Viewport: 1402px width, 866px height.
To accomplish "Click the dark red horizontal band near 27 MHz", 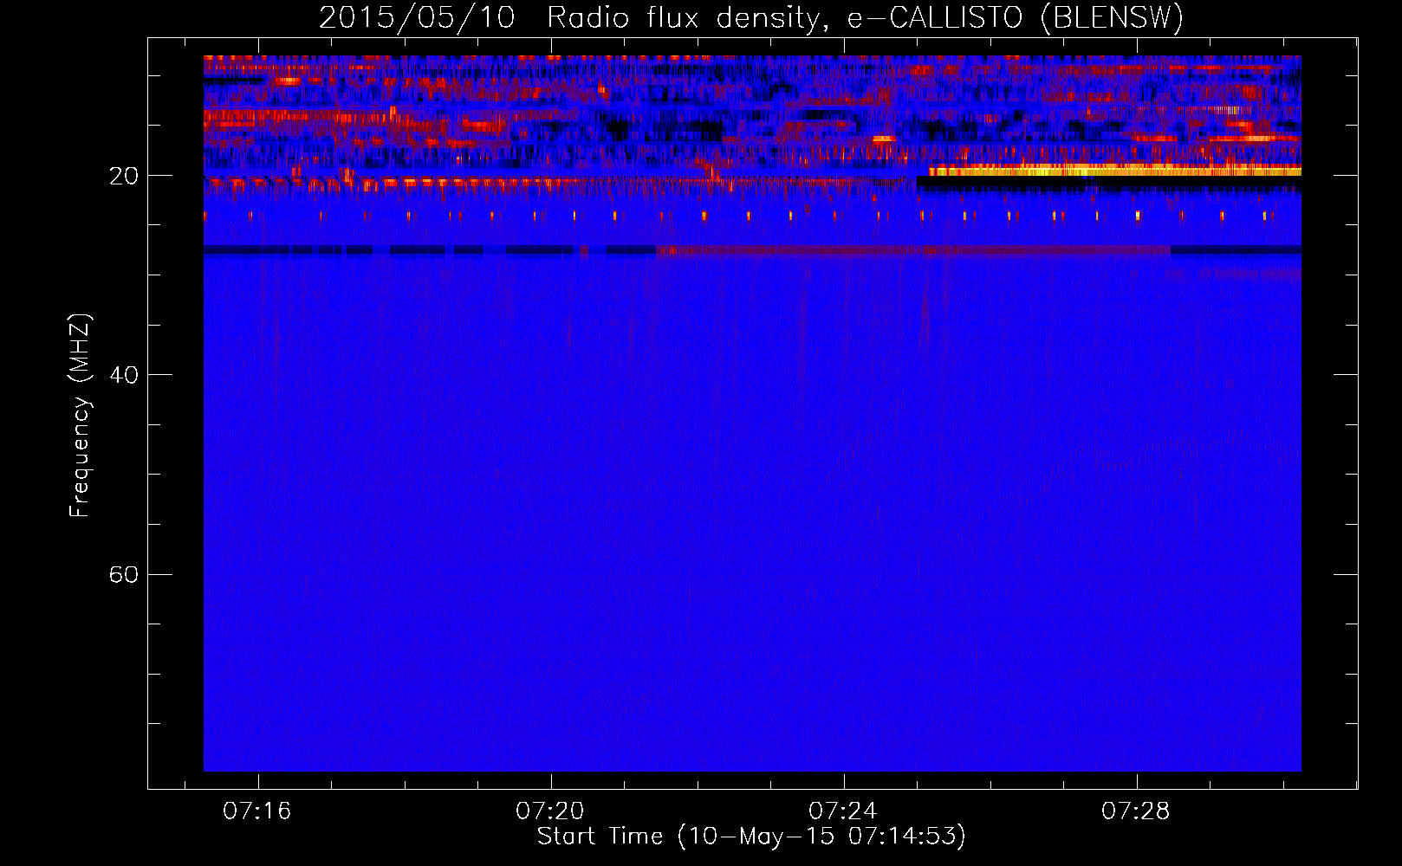I will tap(914, 250).
